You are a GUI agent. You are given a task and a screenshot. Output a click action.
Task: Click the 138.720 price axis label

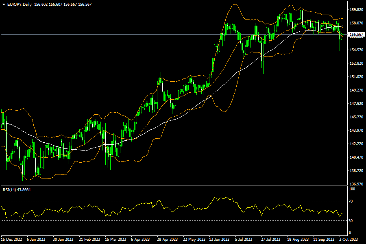tap(356, 171)
